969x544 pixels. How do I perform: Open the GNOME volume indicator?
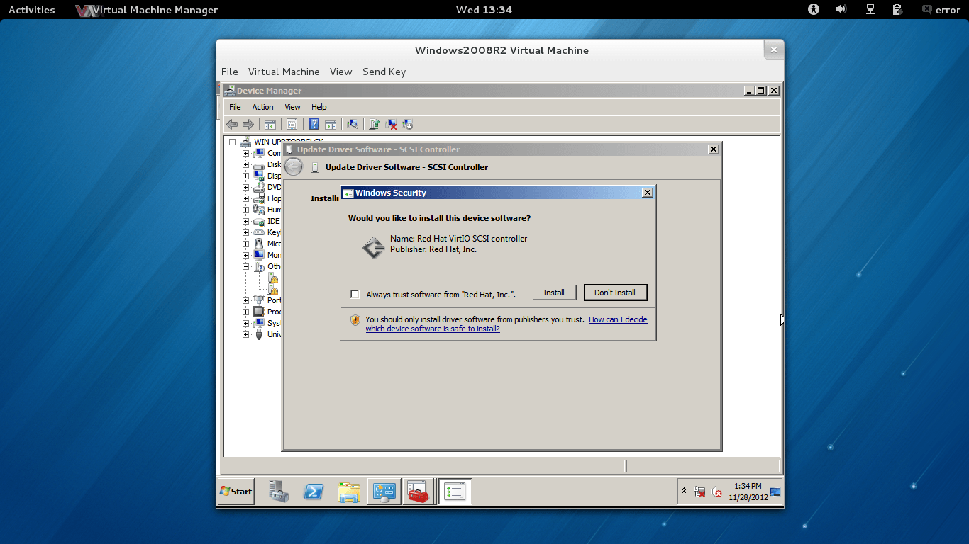(x=841, y=9)
